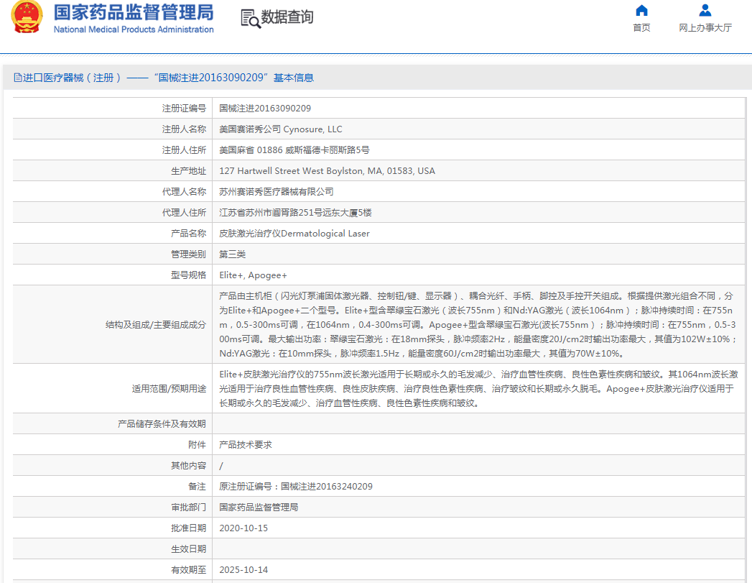Click 国家药品监督管理局 approval department value
Screen dimensions: 752x583
(259, 508)
